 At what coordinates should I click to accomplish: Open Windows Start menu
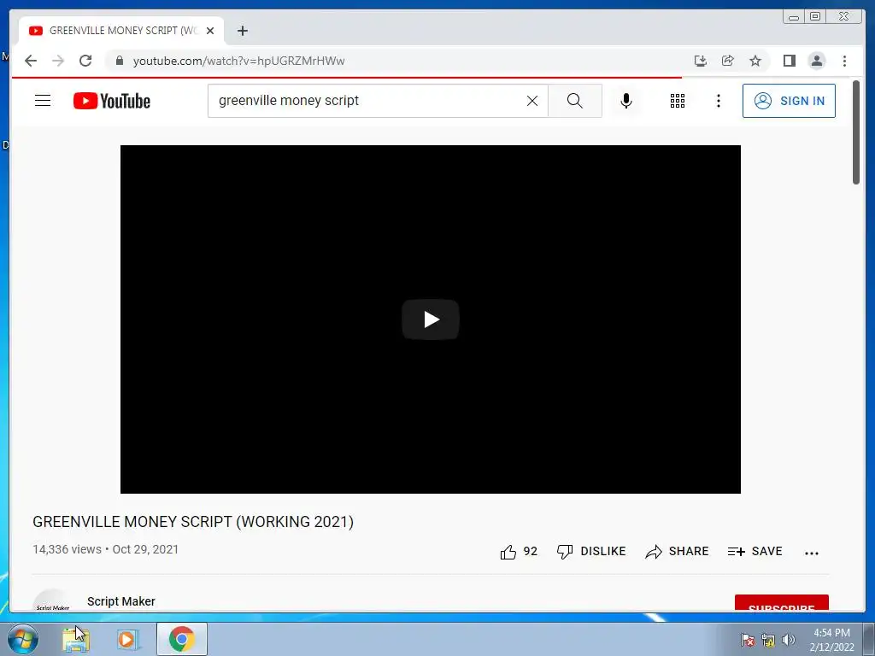point(23,639)
